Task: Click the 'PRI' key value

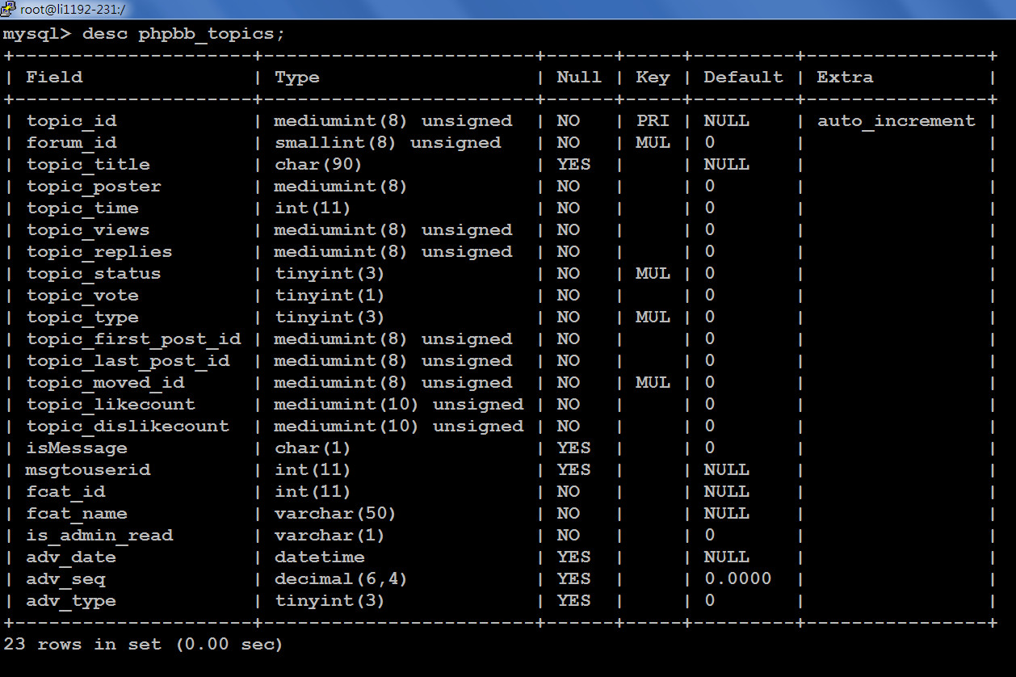Action: point(653,120)
